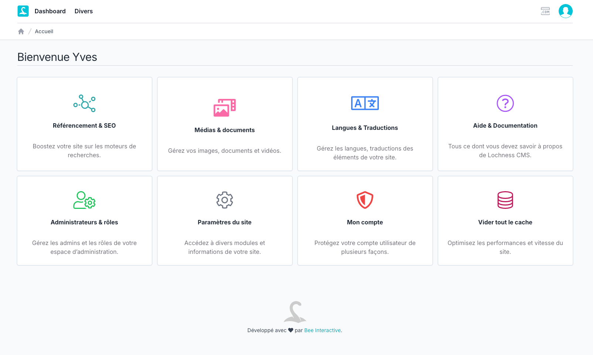Open the Mon compte shield icon

click(365, 200)
